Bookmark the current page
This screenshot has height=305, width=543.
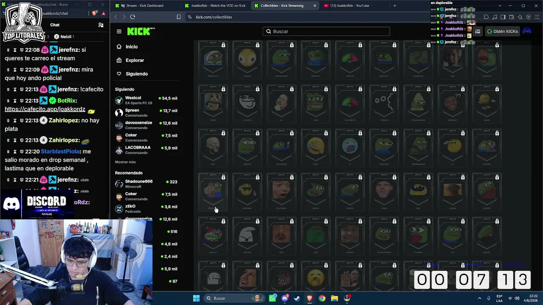(x=179, y=17)
